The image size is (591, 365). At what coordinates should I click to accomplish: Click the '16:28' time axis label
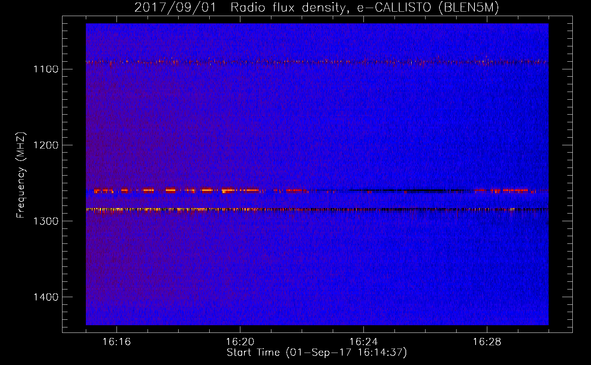click(x=487, y=342)
